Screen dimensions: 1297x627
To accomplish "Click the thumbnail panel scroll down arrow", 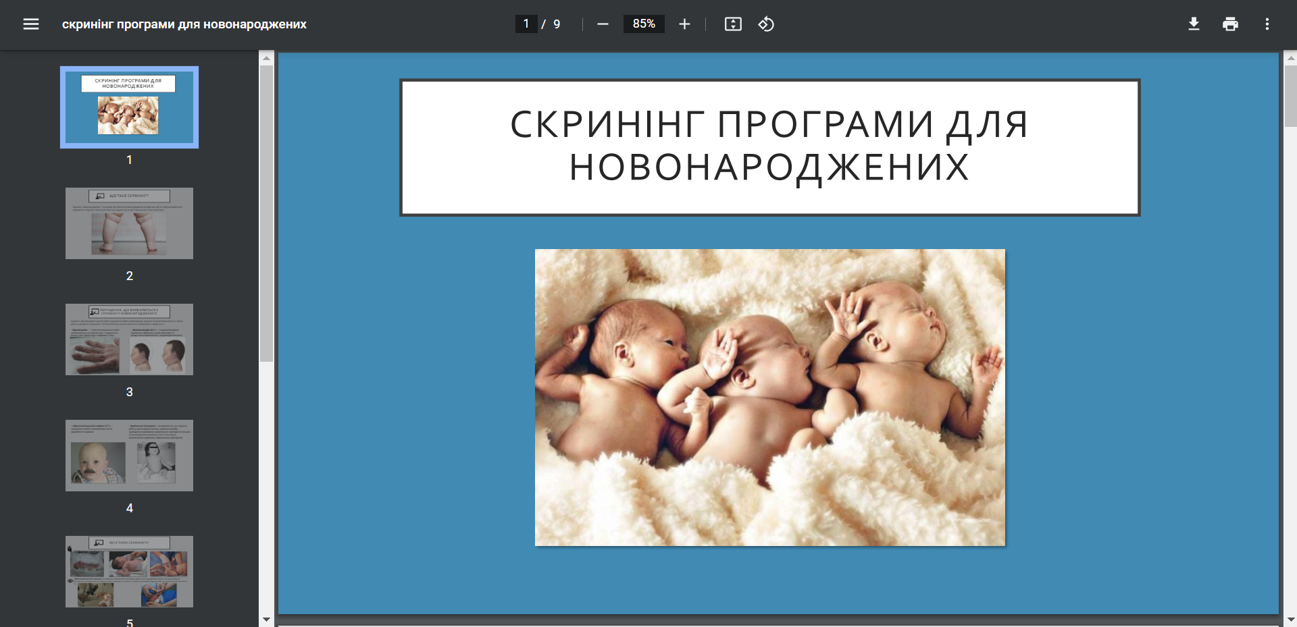I will [x=266, y=619].
